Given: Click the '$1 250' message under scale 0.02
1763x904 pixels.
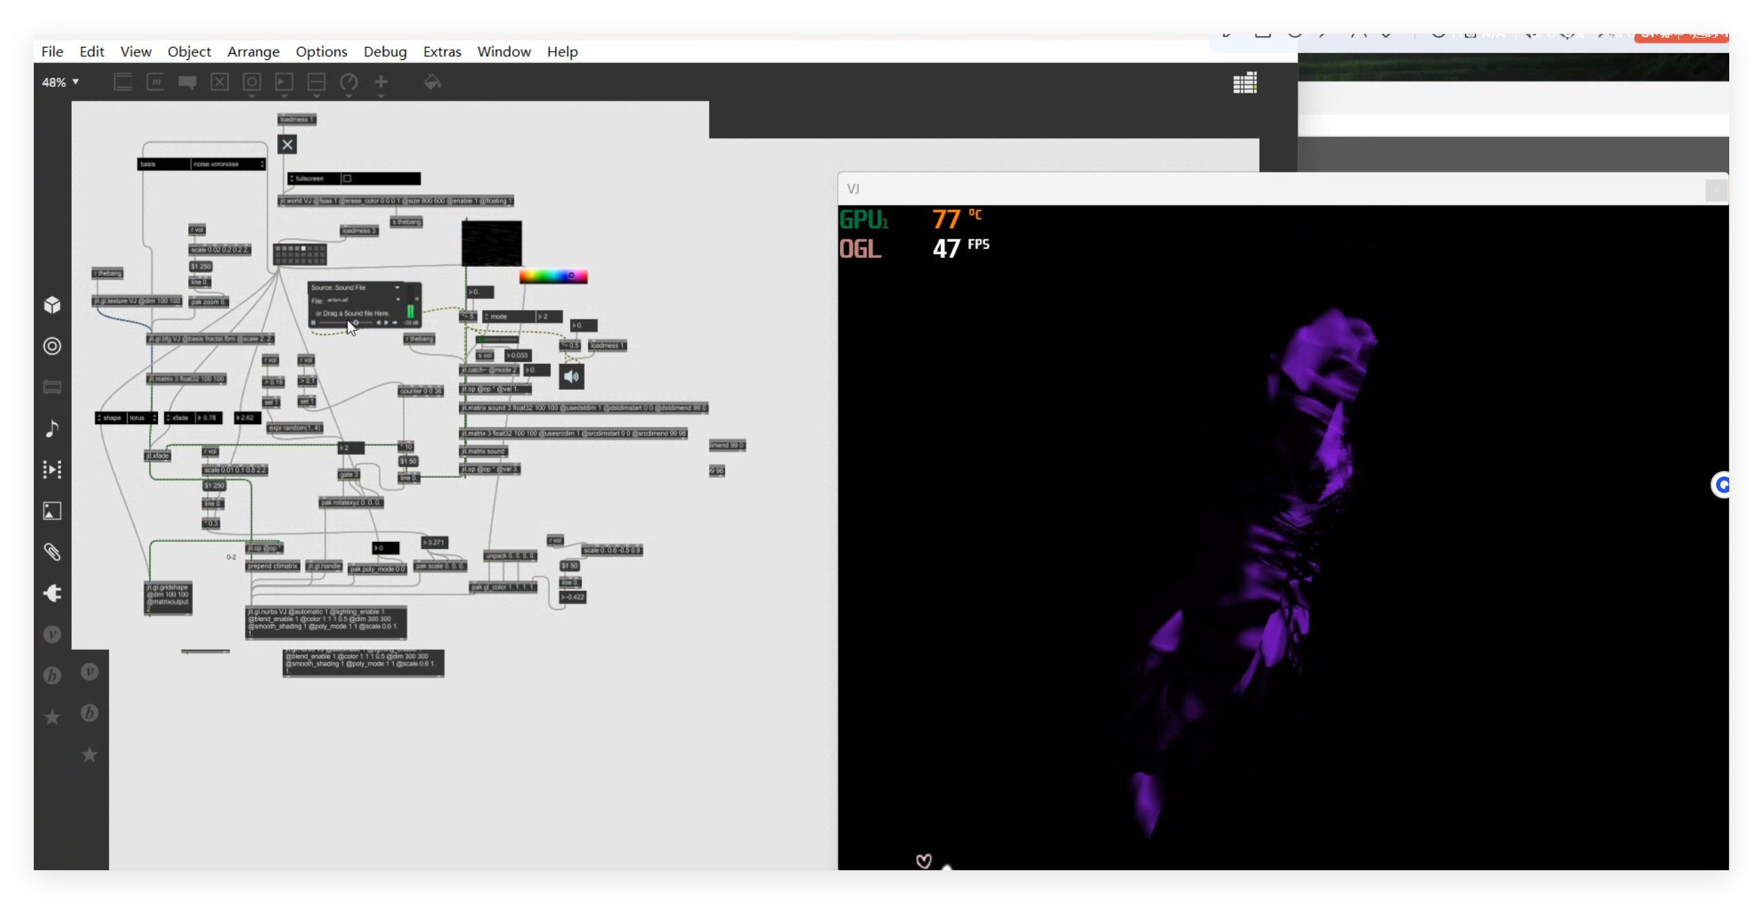Looking at the screenshot, I should (201, 266).
